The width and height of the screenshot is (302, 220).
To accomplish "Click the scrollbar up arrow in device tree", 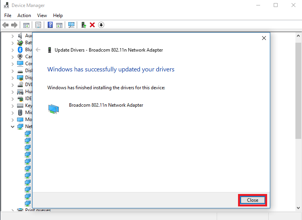I will tap(298, 36).
